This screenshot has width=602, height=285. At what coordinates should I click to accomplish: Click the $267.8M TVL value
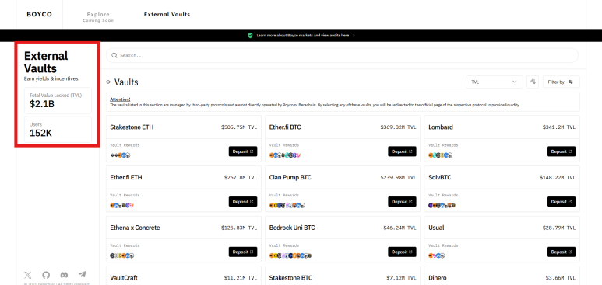(241, 177)
